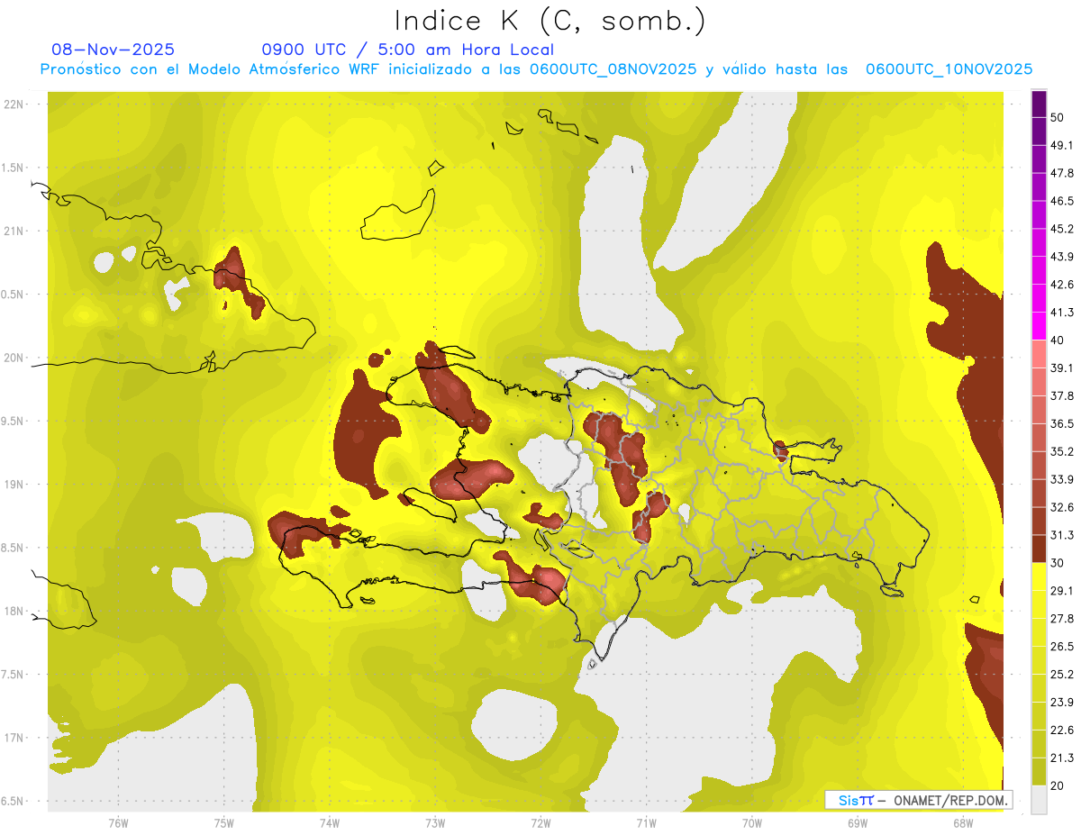This screenshot has width=1081, height=835.
Task: Click the legend value "43.9"
Action: coord(1062,257)
